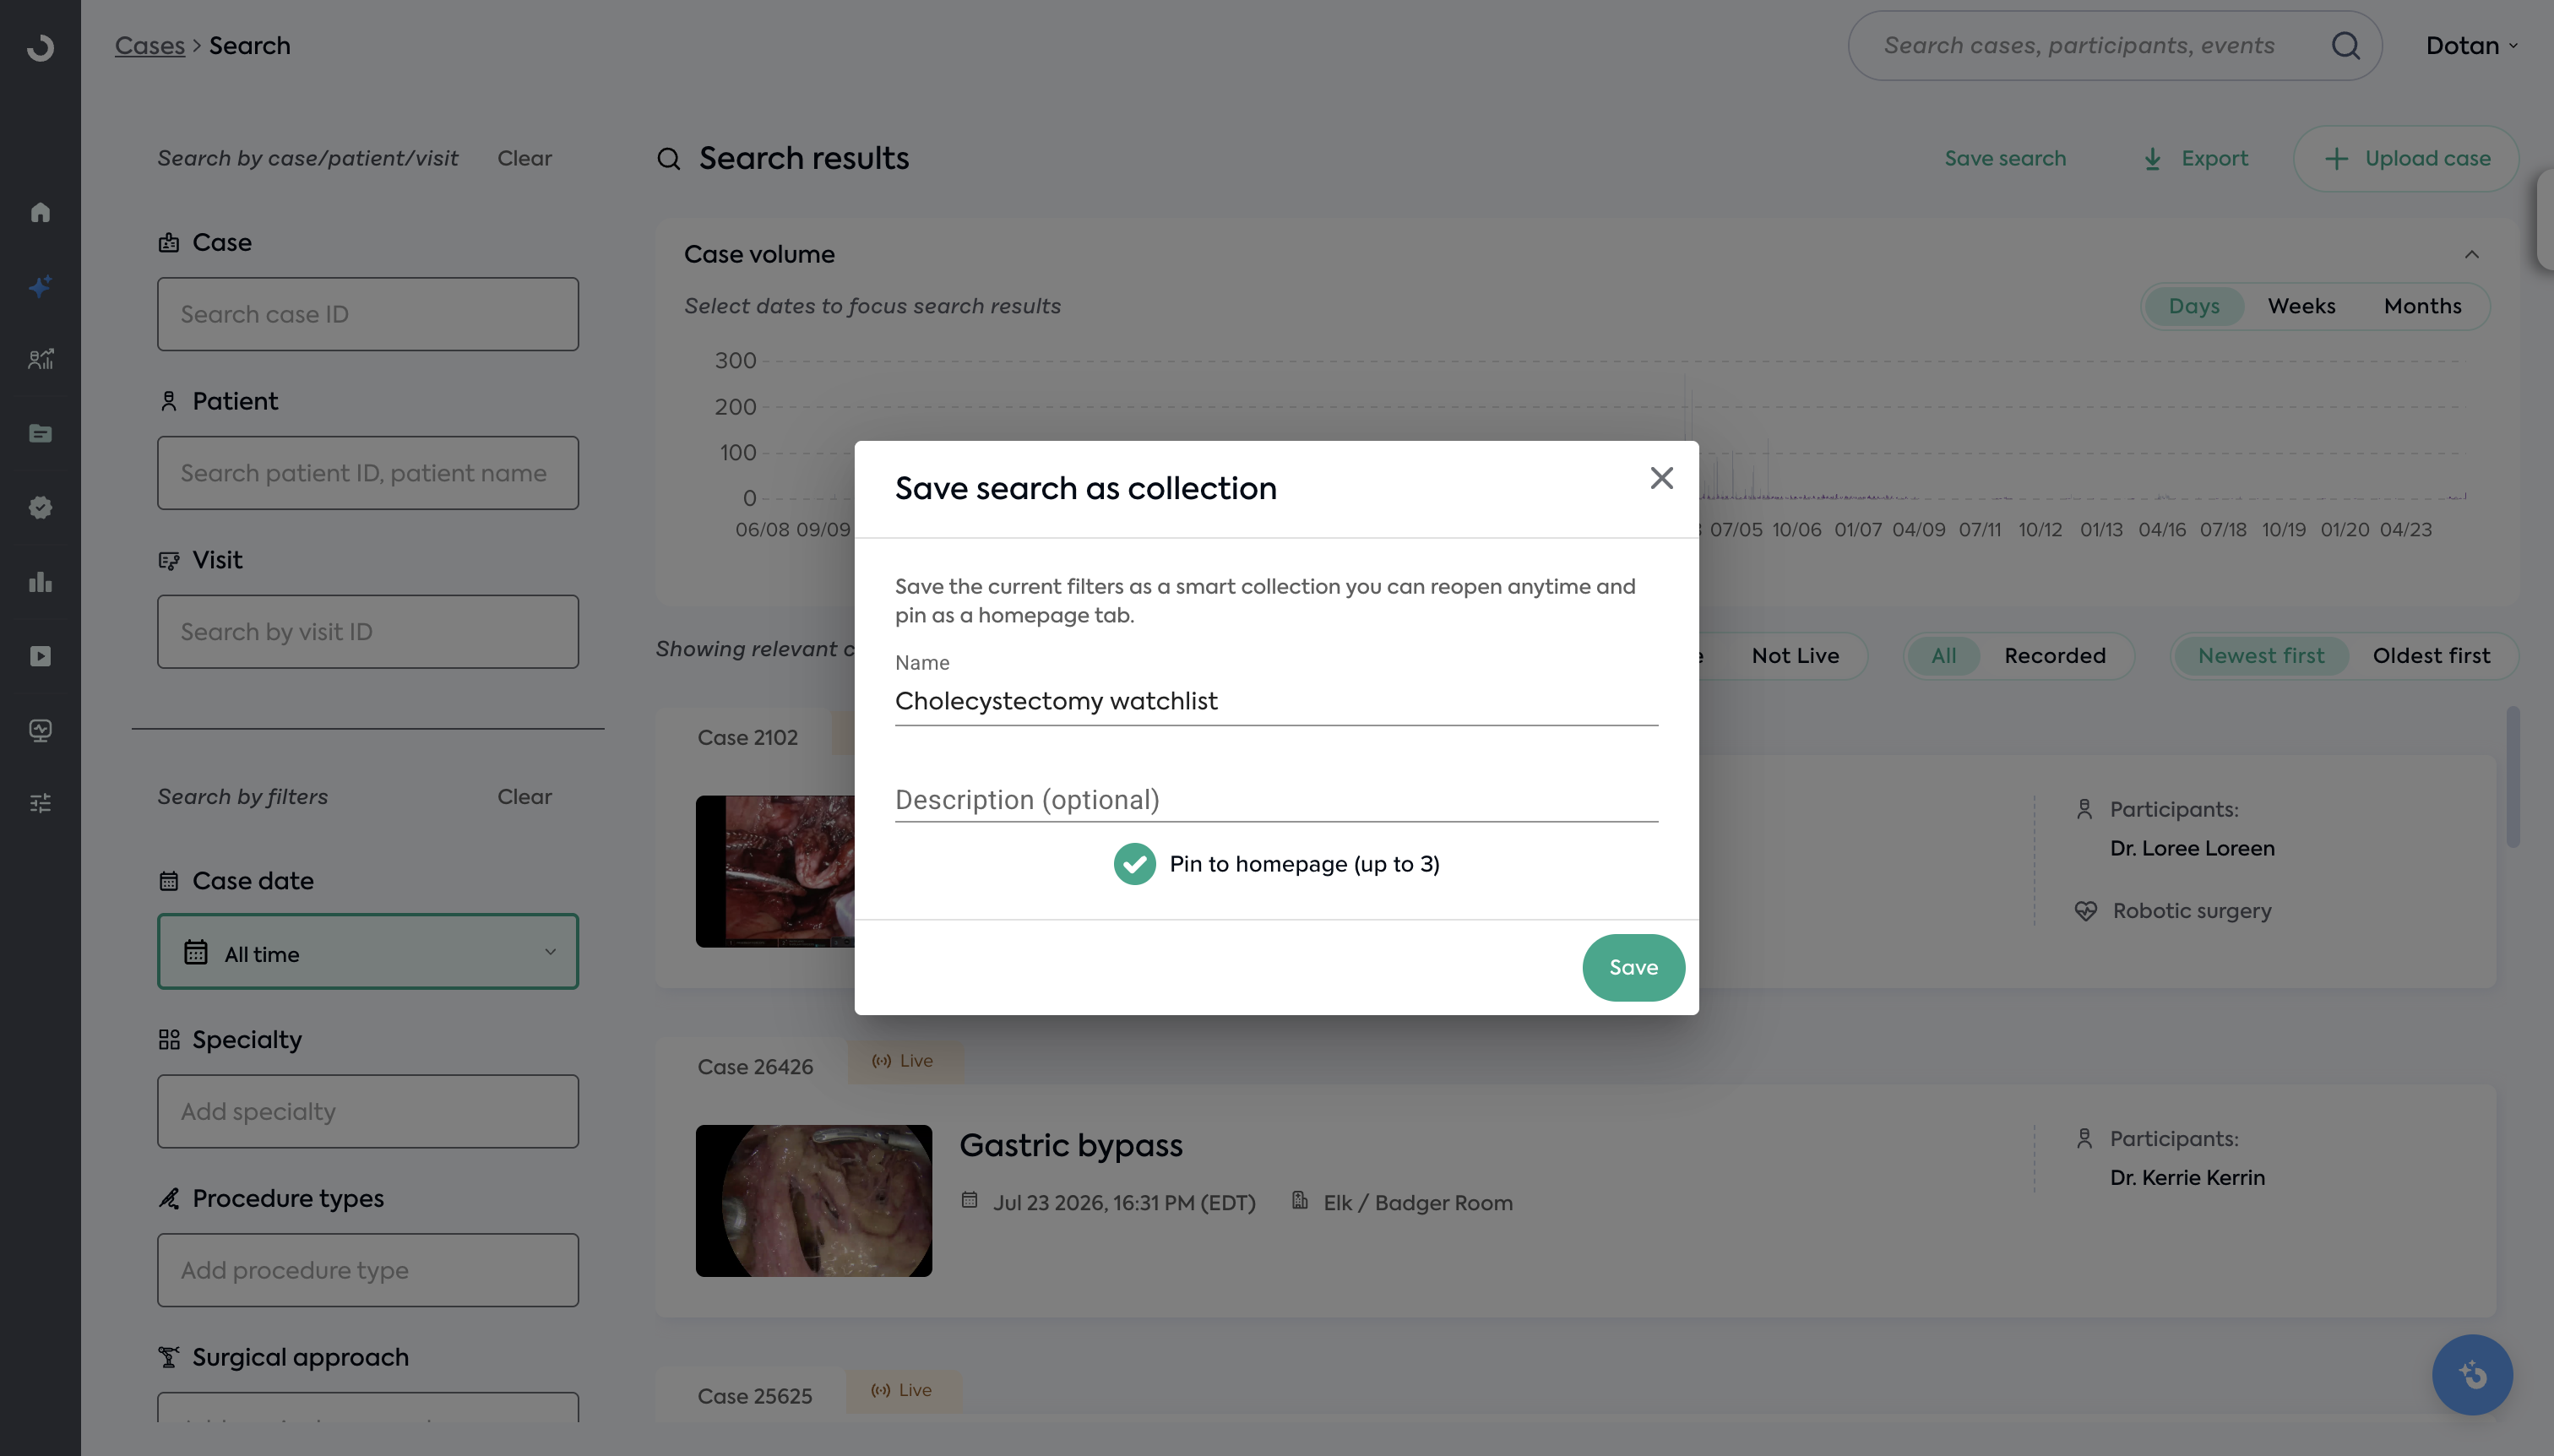The height and width of the screenshot is (1456, 2554).
Task: Click the blue assistant floating button
Action: (2472, 1375)
